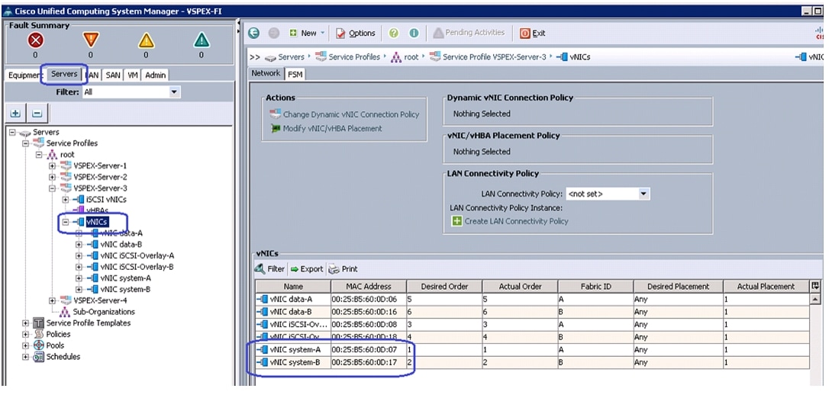Image resolution: width=829 pixels, height=411 pixels.
Task: Click the minor fault yellow triangle icon
Action: pos(146,40)
